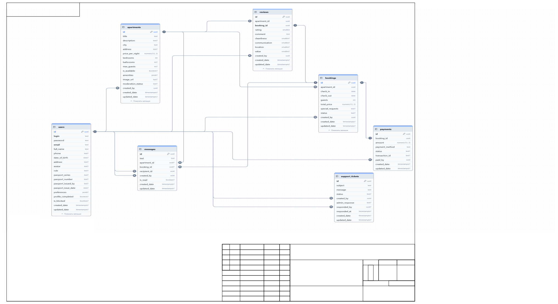Select recipient_id field in messages table
This screenshot has height=304, width=558.
coord(146,171)
